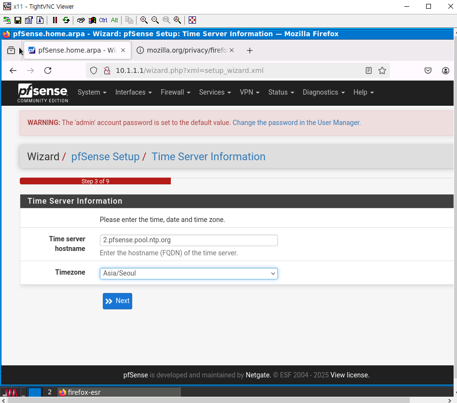Click the pfSense Setup breadcrumb link

pos(105,157)
